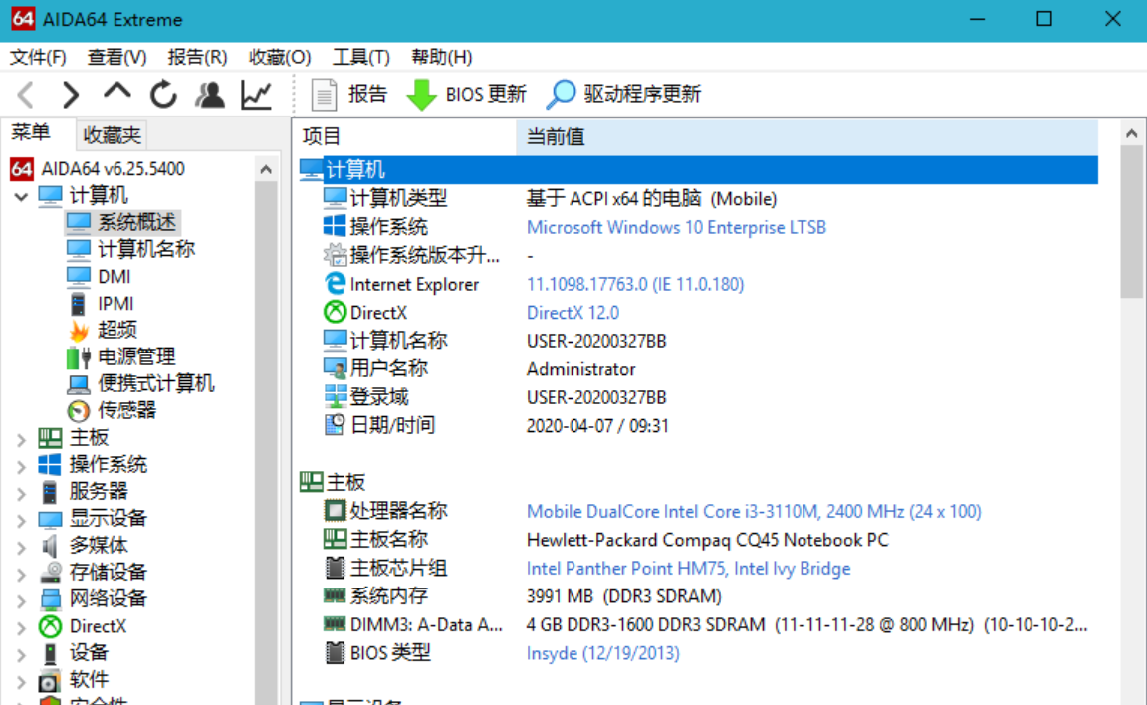Click the Back navigation arrow
The width and height of the screenshot is (1147, 705).
pos(26,95)
